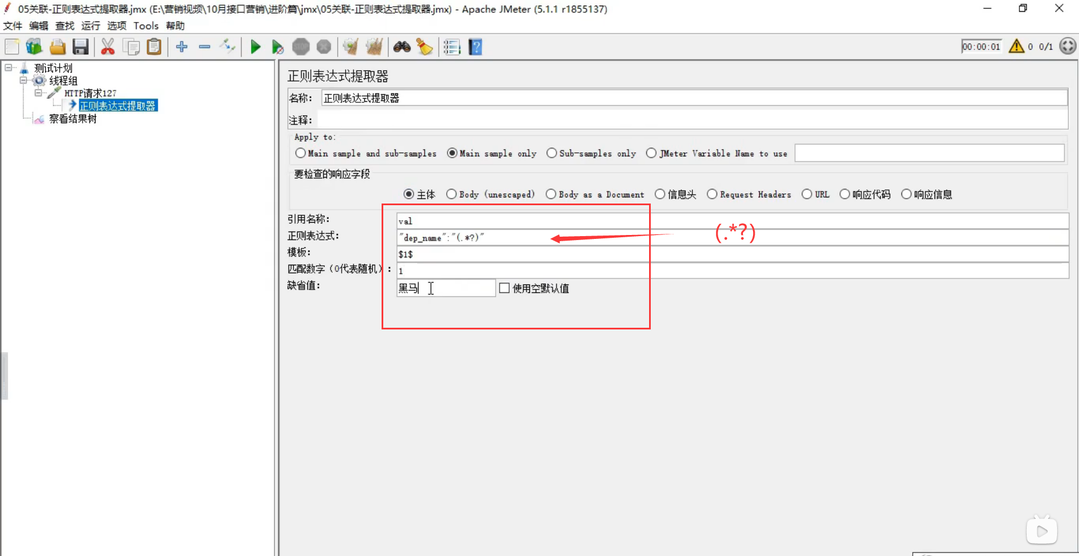Open the Templates icon in toolbar
Screen dimensions: 1079x556
coord(34,47)
